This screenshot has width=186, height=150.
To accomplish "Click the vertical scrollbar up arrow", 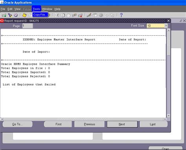I will (169, 30).
